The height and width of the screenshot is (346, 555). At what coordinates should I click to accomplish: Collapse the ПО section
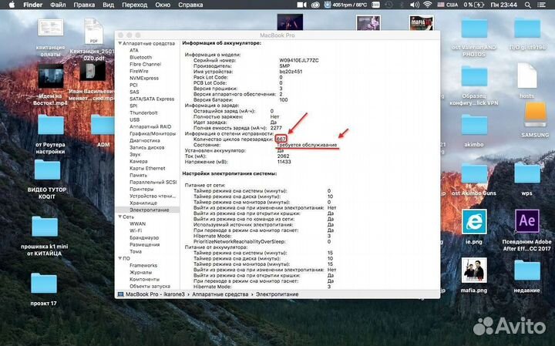pyautogui.click(x=120, y=258)
